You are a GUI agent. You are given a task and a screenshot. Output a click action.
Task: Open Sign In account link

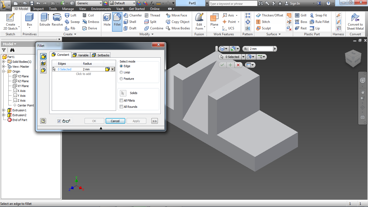292,3
